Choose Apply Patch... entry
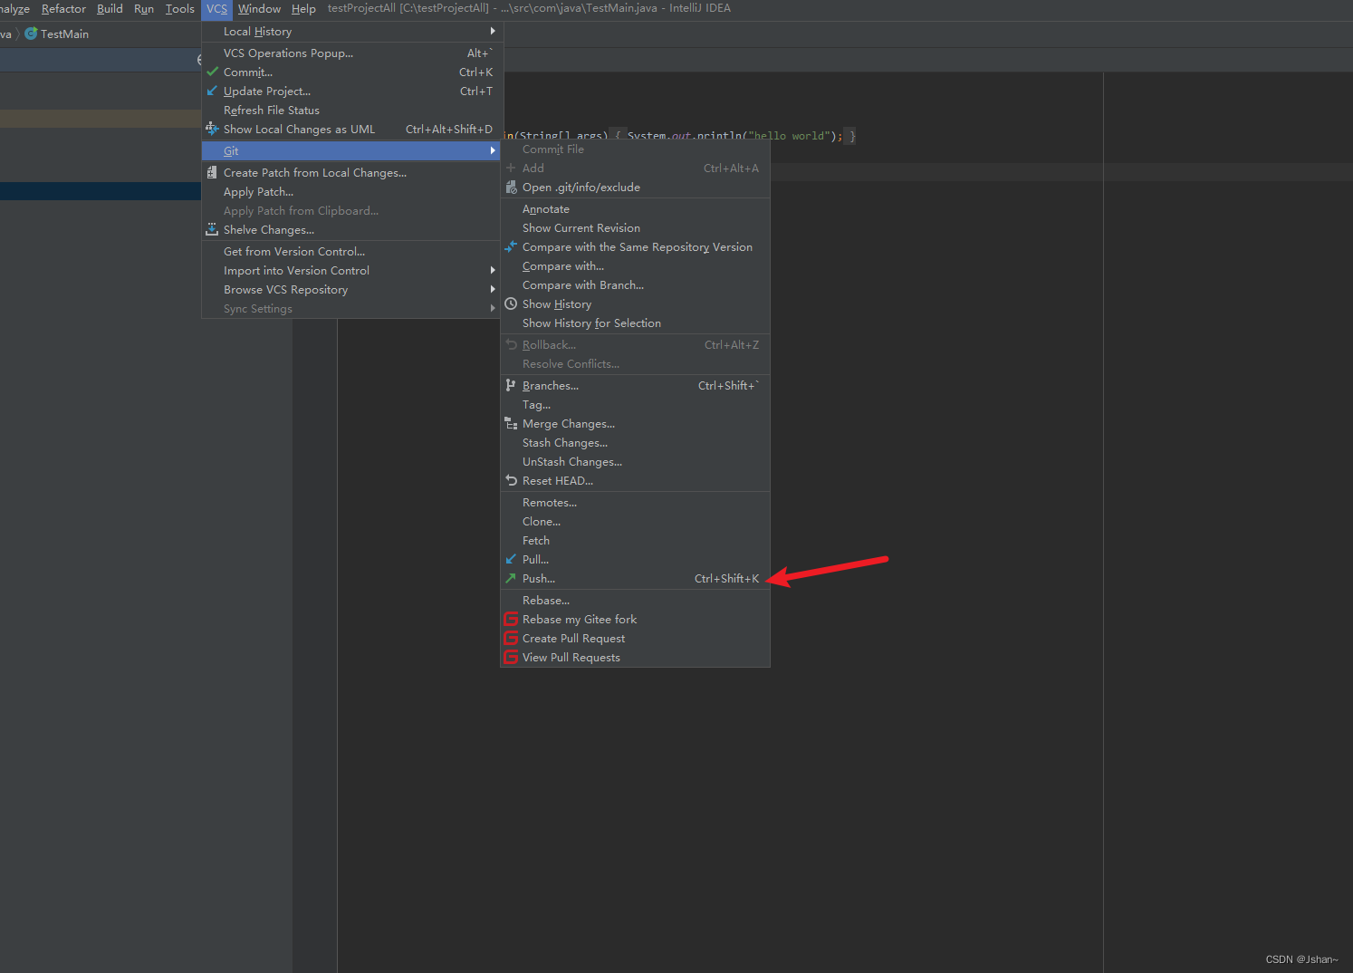The height and width of the screenshot is (973, 1353). pos(351,191)
